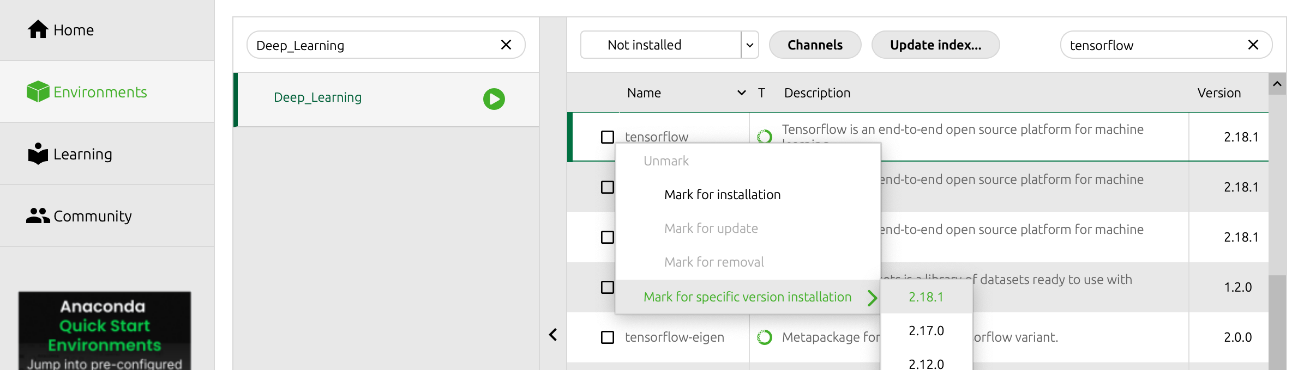Clear the Deep_Learning environment search field
Image resolution: width=1298 pixels, height=370 pixels.
point(506,45)
